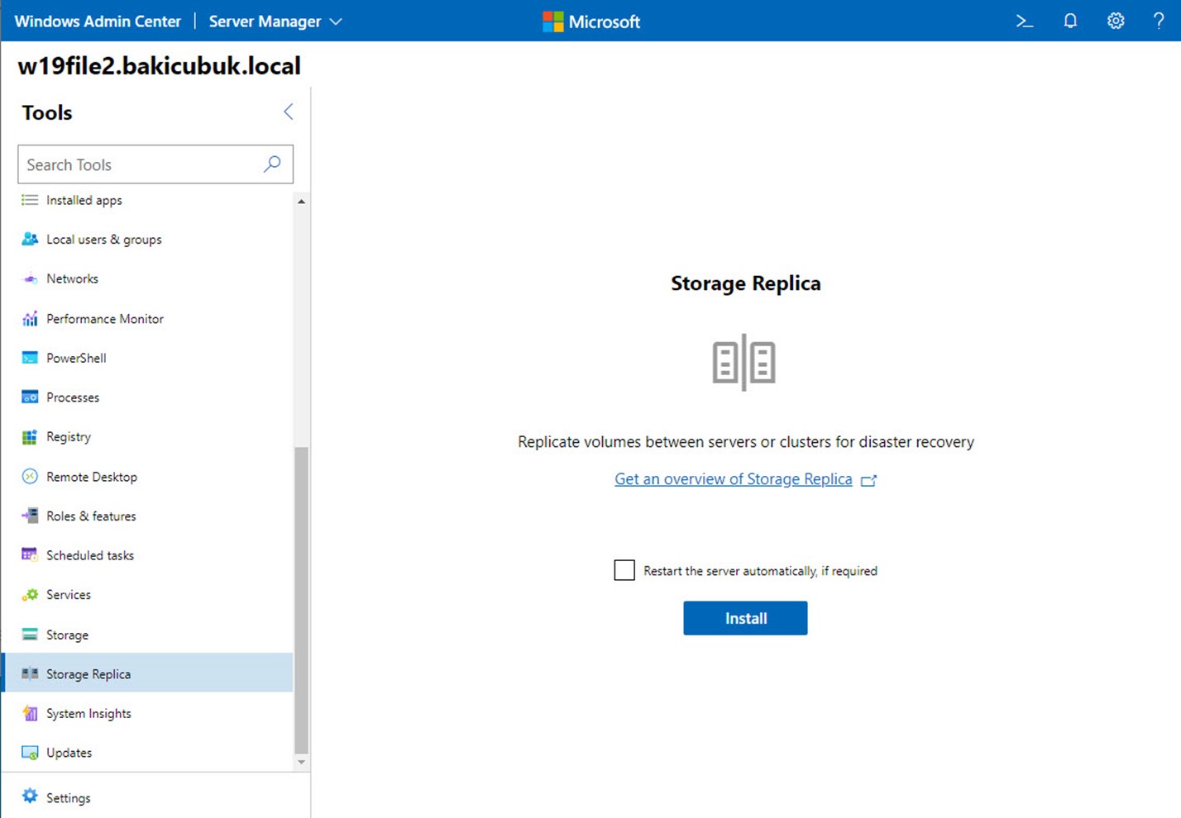The width and height of the screenshot is (1181, 818).
Task: Click the tools list scrollbar thumb
Action: click(301, 601)
